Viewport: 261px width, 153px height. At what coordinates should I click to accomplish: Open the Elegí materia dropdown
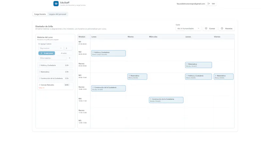51,48
